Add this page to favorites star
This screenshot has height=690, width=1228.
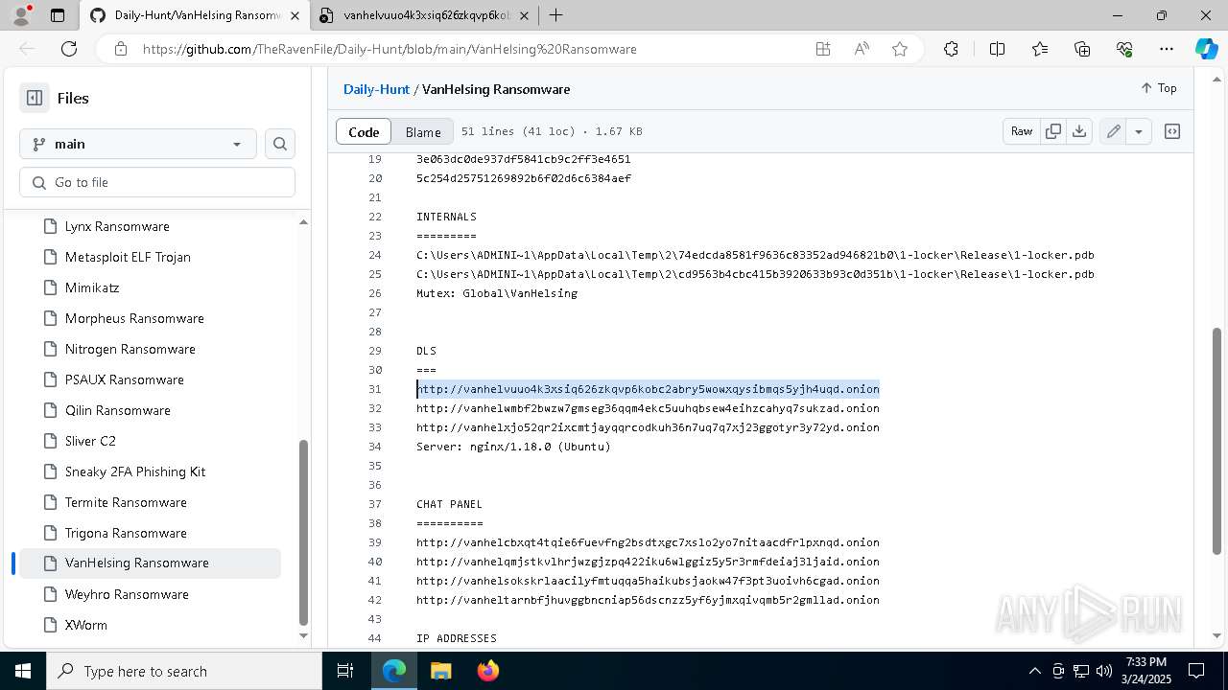(900, 49)
